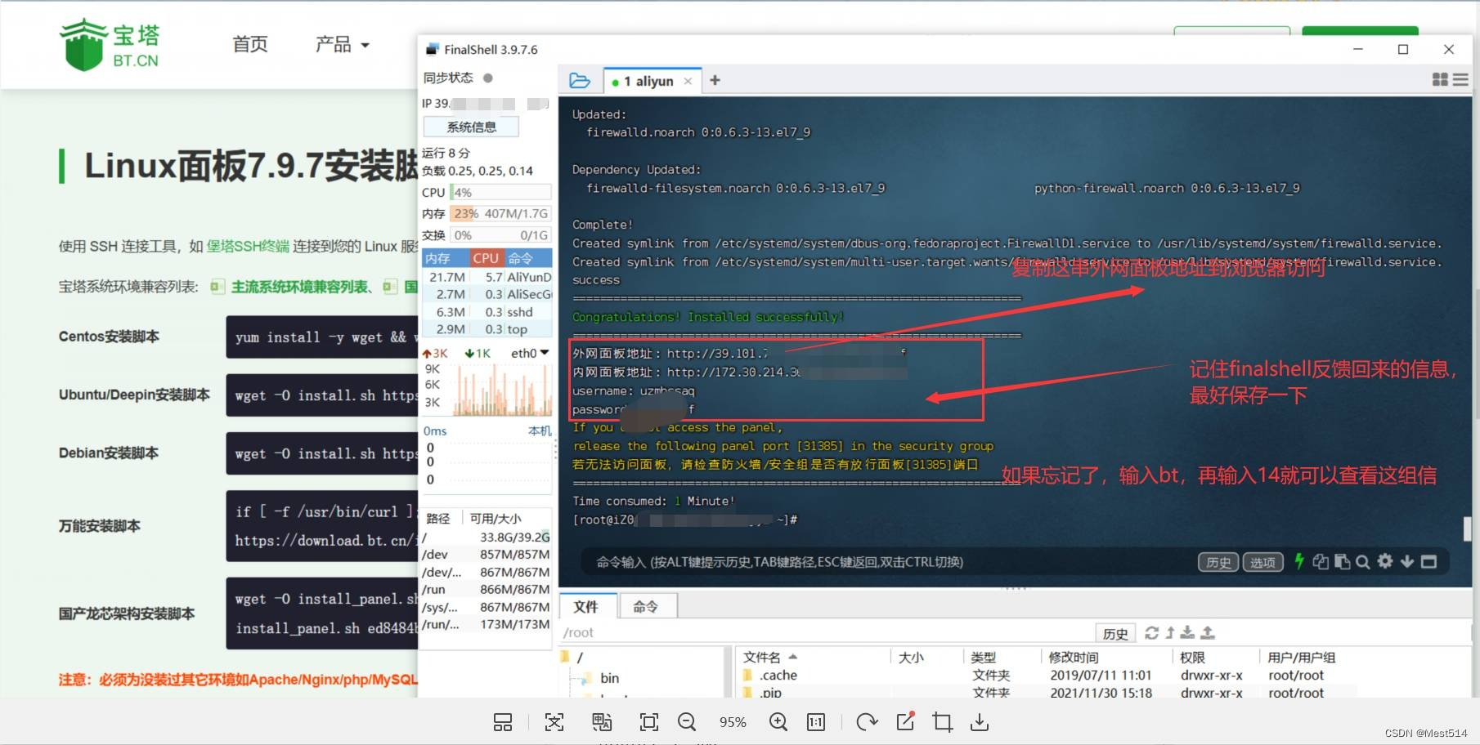Open terminal settings via the gear icon

(1385, 561)
